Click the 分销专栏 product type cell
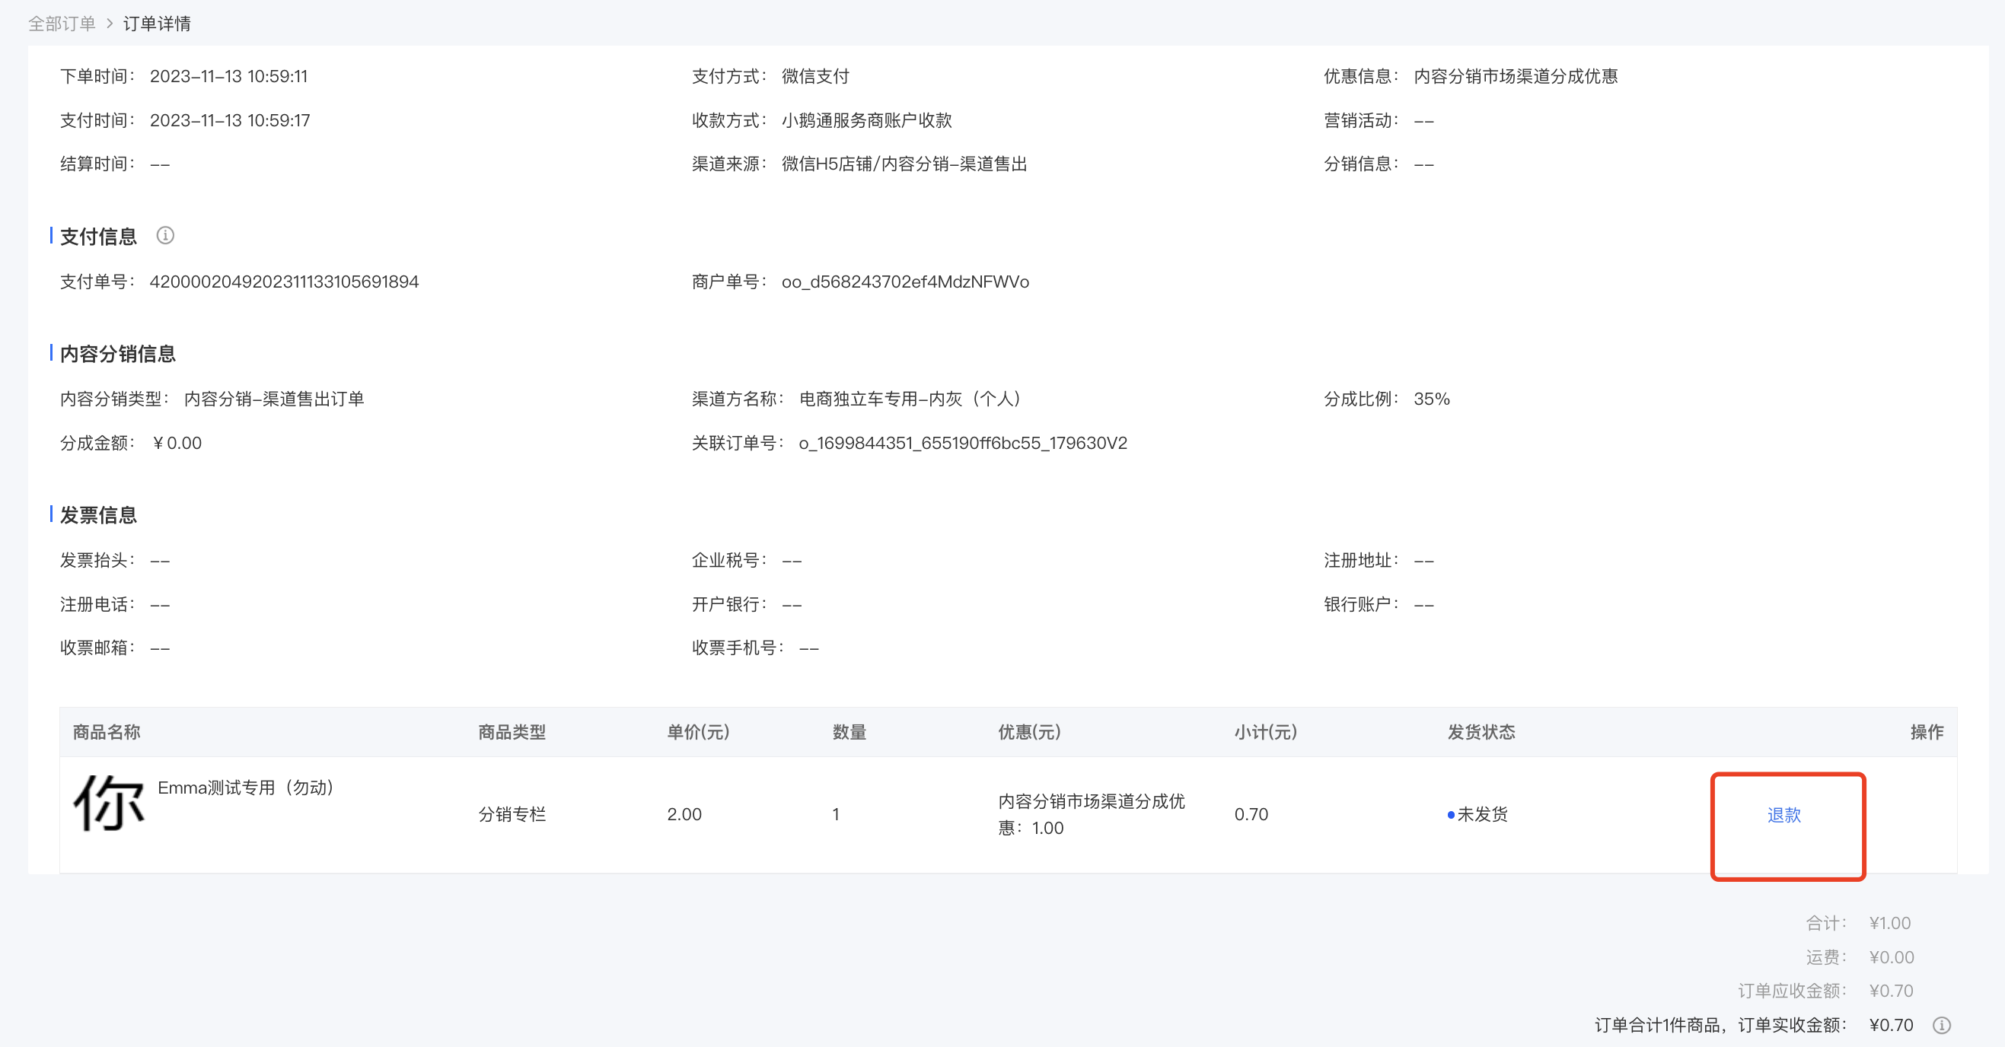The width and height of the screenshot is (2005, 1047). tap(512, 814)
